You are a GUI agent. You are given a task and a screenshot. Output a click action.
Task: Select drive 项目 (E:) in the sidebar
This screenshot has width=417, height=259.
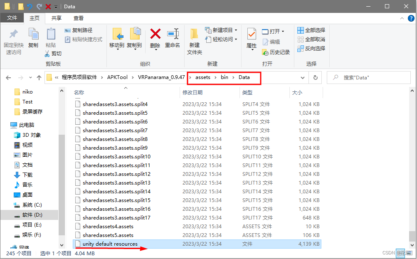pyautogui.click(x=28, y=225)
